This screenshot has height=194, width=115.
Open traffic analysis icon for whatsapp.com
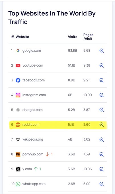(x=102, y=184)
